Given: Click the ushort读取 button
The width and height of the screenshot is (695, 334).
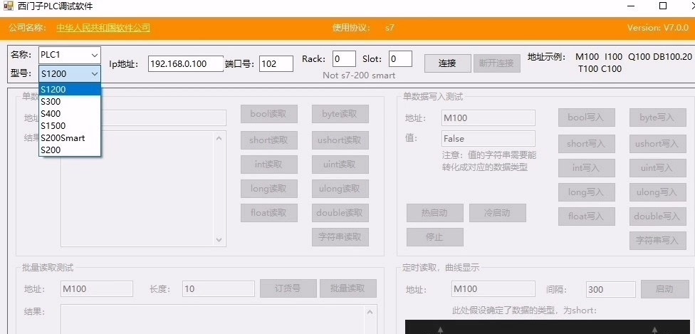Looking at the screenshot, I should (340, 140).
